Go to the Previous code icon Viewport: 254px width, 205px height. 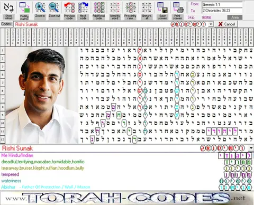coord(69,7)
